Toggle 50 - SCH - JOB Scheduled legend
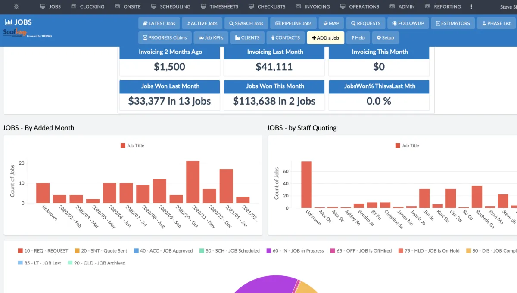The width and height of the screenshot is (517, 293). pos(230,250)
